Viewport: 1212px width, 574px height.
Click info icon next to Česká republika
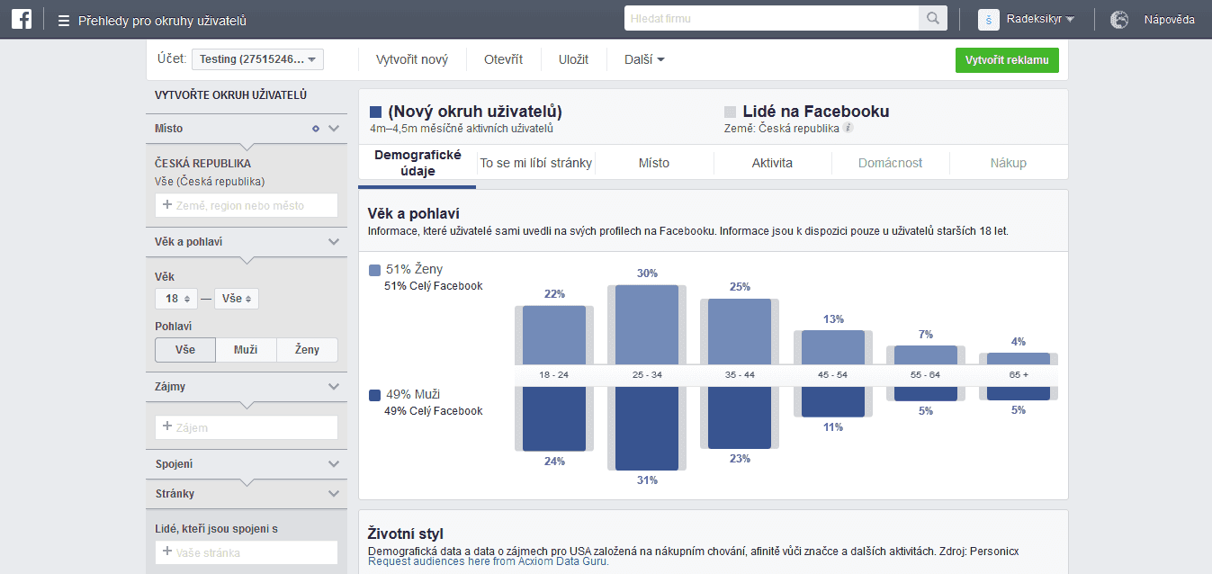(848, 128)
